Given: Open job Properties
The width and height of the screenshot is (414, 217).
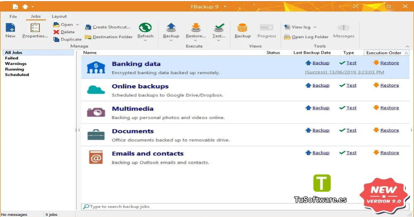Looking at the screenshot, I should pyautogui.click(x=35, y=30).
